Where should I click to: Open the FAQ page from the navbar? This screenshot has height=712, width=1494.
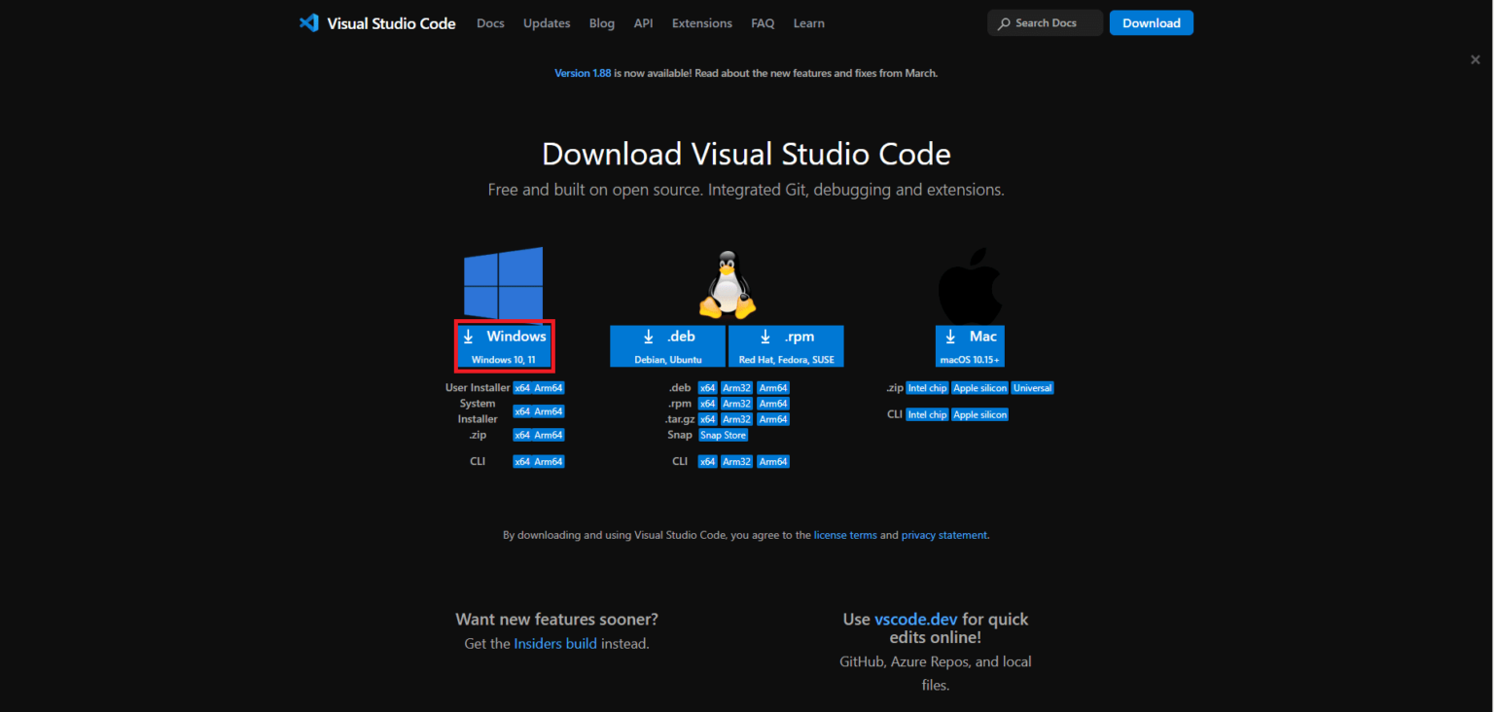click(x=763, y=22)
